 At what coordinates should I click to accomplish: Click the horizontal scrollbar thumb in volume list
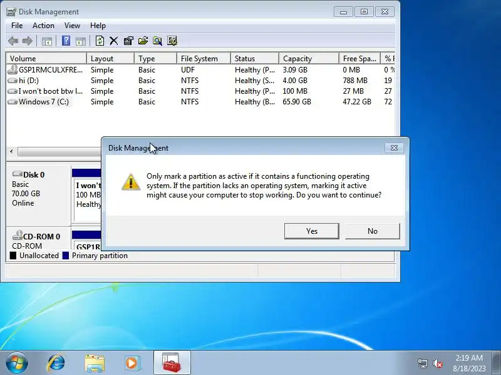pyautogui.click(x=59, y=151)
